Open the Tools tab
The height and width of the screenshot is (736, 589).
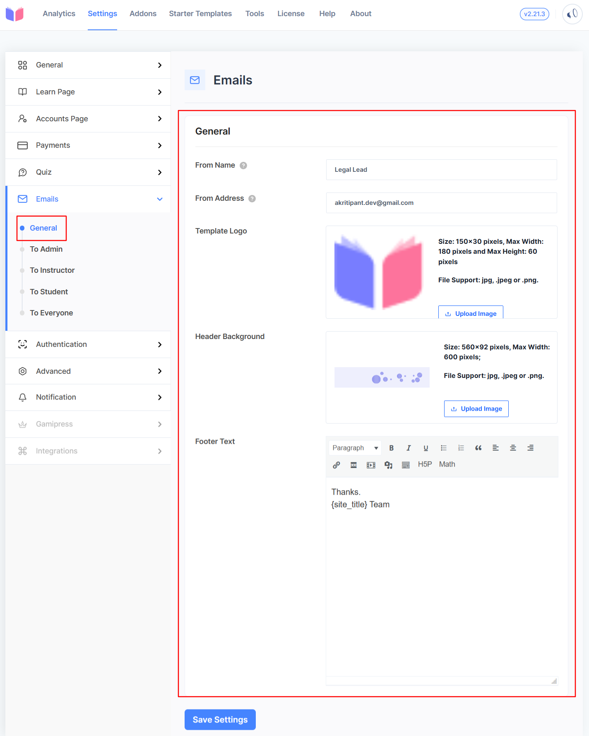click(x=255, y=14)
